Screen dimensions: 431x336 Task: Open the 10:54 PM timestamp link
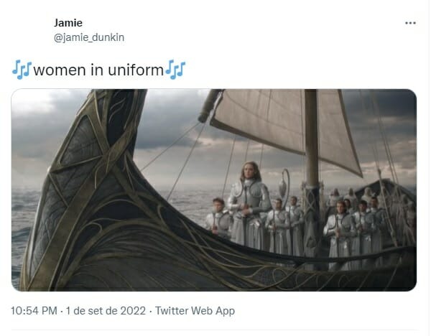click(34, 311)
